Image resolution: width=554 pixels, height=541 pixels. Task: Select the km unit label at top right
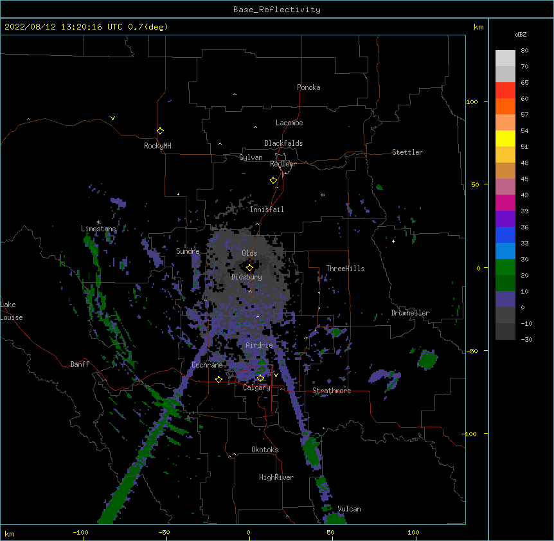pos(479,27)
